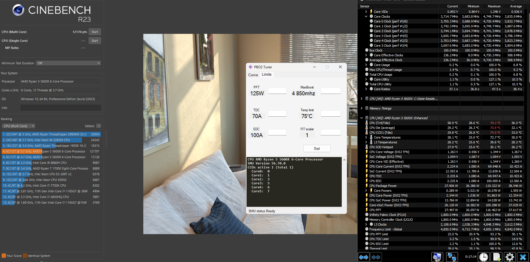Expand the Core Effective Clocks group
This screenshot has width=530, height=262.
(366, 55)
